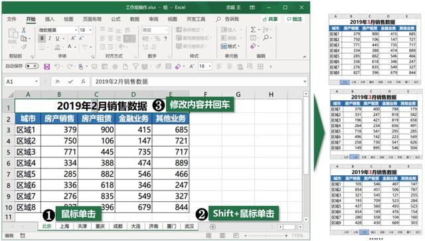Toggle Underline formatting in the ribbon
This screenshot has width=425, height=241.
click(58, 39)
